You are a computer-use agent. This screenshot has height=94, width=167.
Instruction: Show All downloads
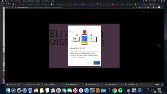click(157, 85)
